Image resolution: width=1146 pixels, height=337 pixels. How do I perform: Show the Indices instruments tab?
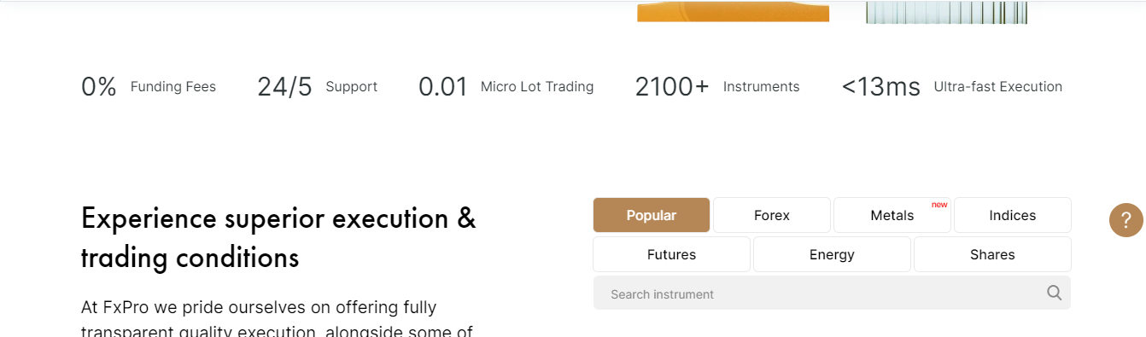tap(1013, 215)
